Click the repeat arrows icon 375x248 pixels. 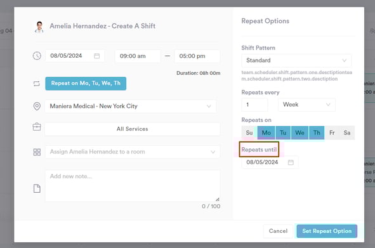[37, 84]
